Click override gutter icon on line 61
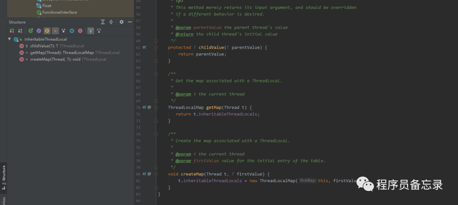This screenshot has height=205, width=458. click(144, 47)
